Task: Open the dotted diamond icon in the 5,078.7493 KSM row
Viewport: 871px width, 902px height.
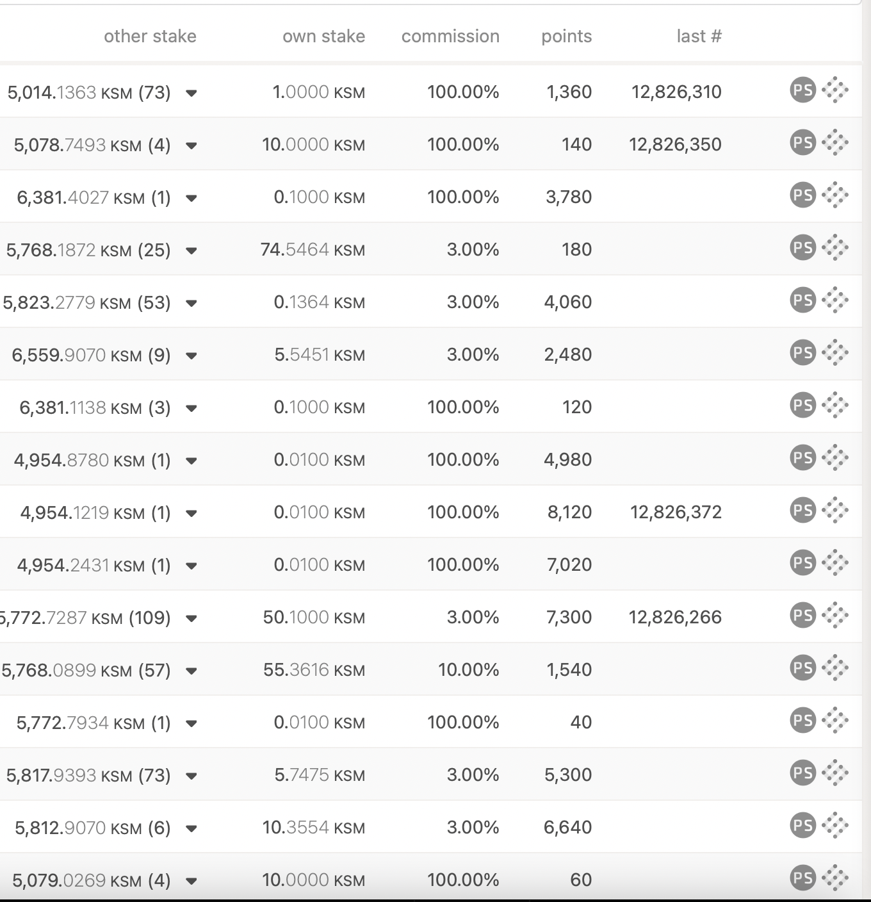Action: 835,142
